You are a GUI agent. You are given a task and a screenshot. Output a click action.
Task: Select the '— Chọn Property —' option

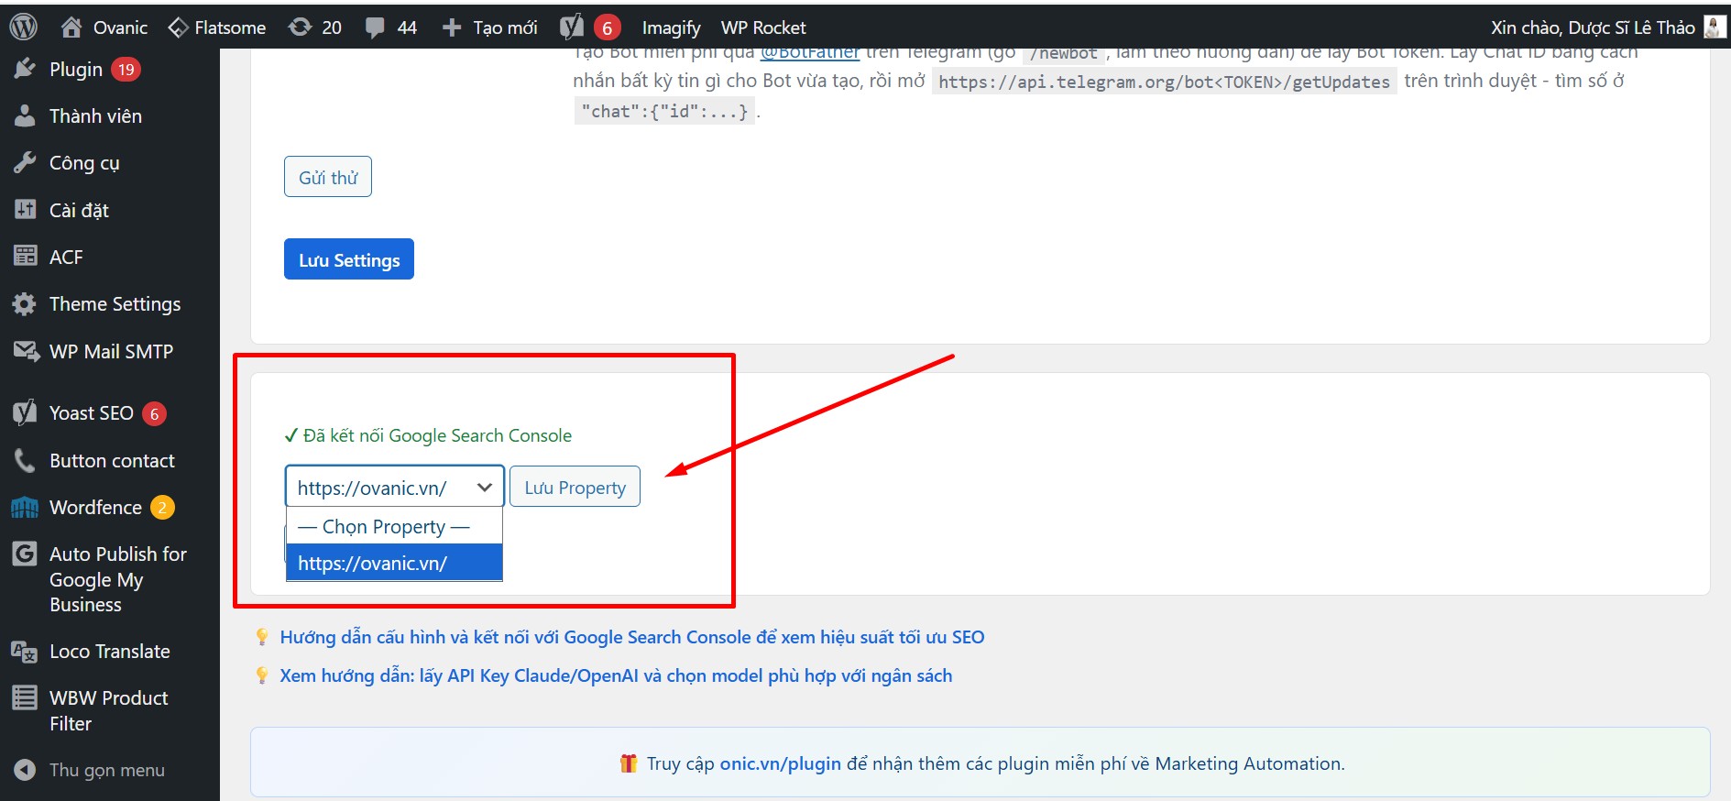394,527
